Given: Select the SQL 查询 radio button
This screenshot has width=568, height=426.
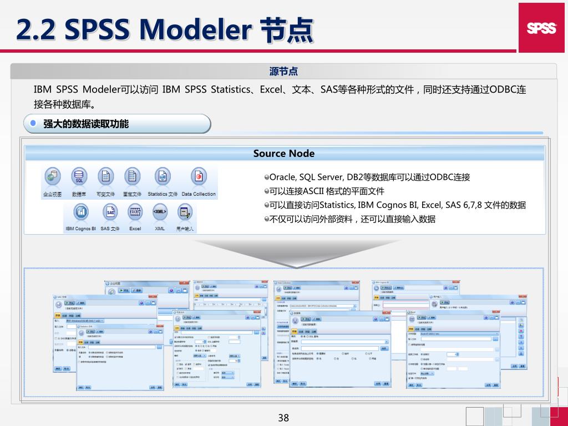Looking at the screenshot, I should point(307,337).
